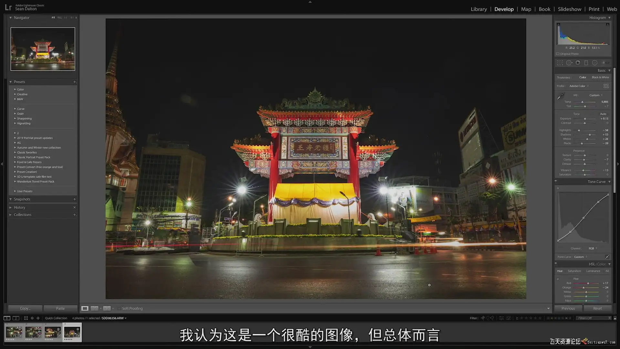Adjust the Exposure slider handle
The height and width of the screenshot is (349, 620).
point(585,119)
